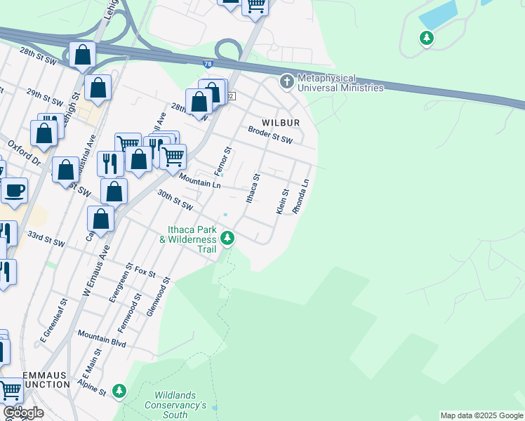Select the E Greenleaf St label
The width and height of the screenshot is (525, 421).
(54, 321)
